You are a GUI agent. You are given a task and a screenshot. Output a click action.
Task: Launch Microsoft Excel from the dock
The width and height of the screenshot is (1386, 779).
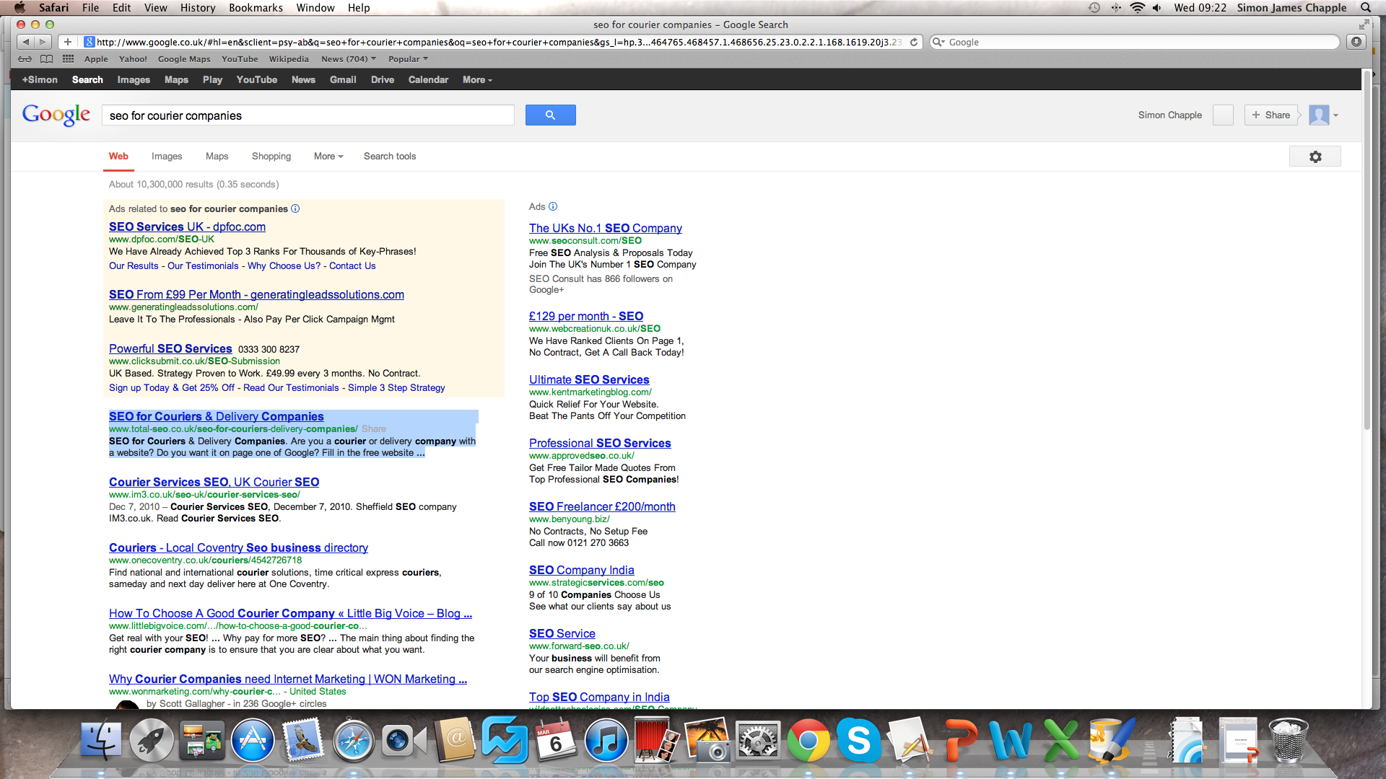point(1060,741)
